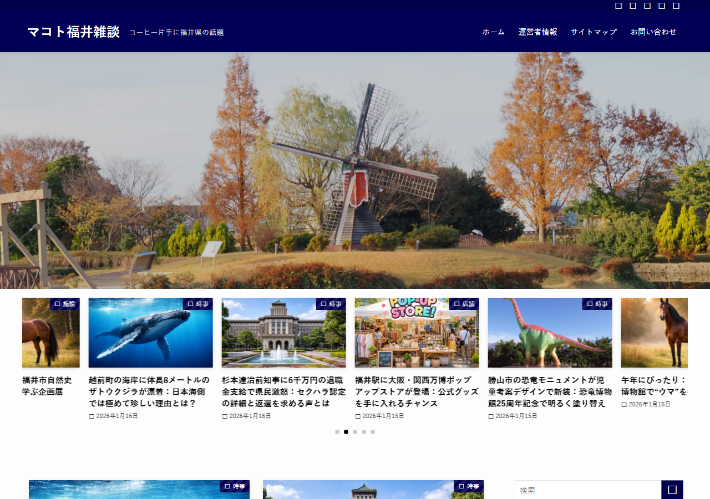Click the search submit icon button
The image size is (710, 499).
point(672,490)
